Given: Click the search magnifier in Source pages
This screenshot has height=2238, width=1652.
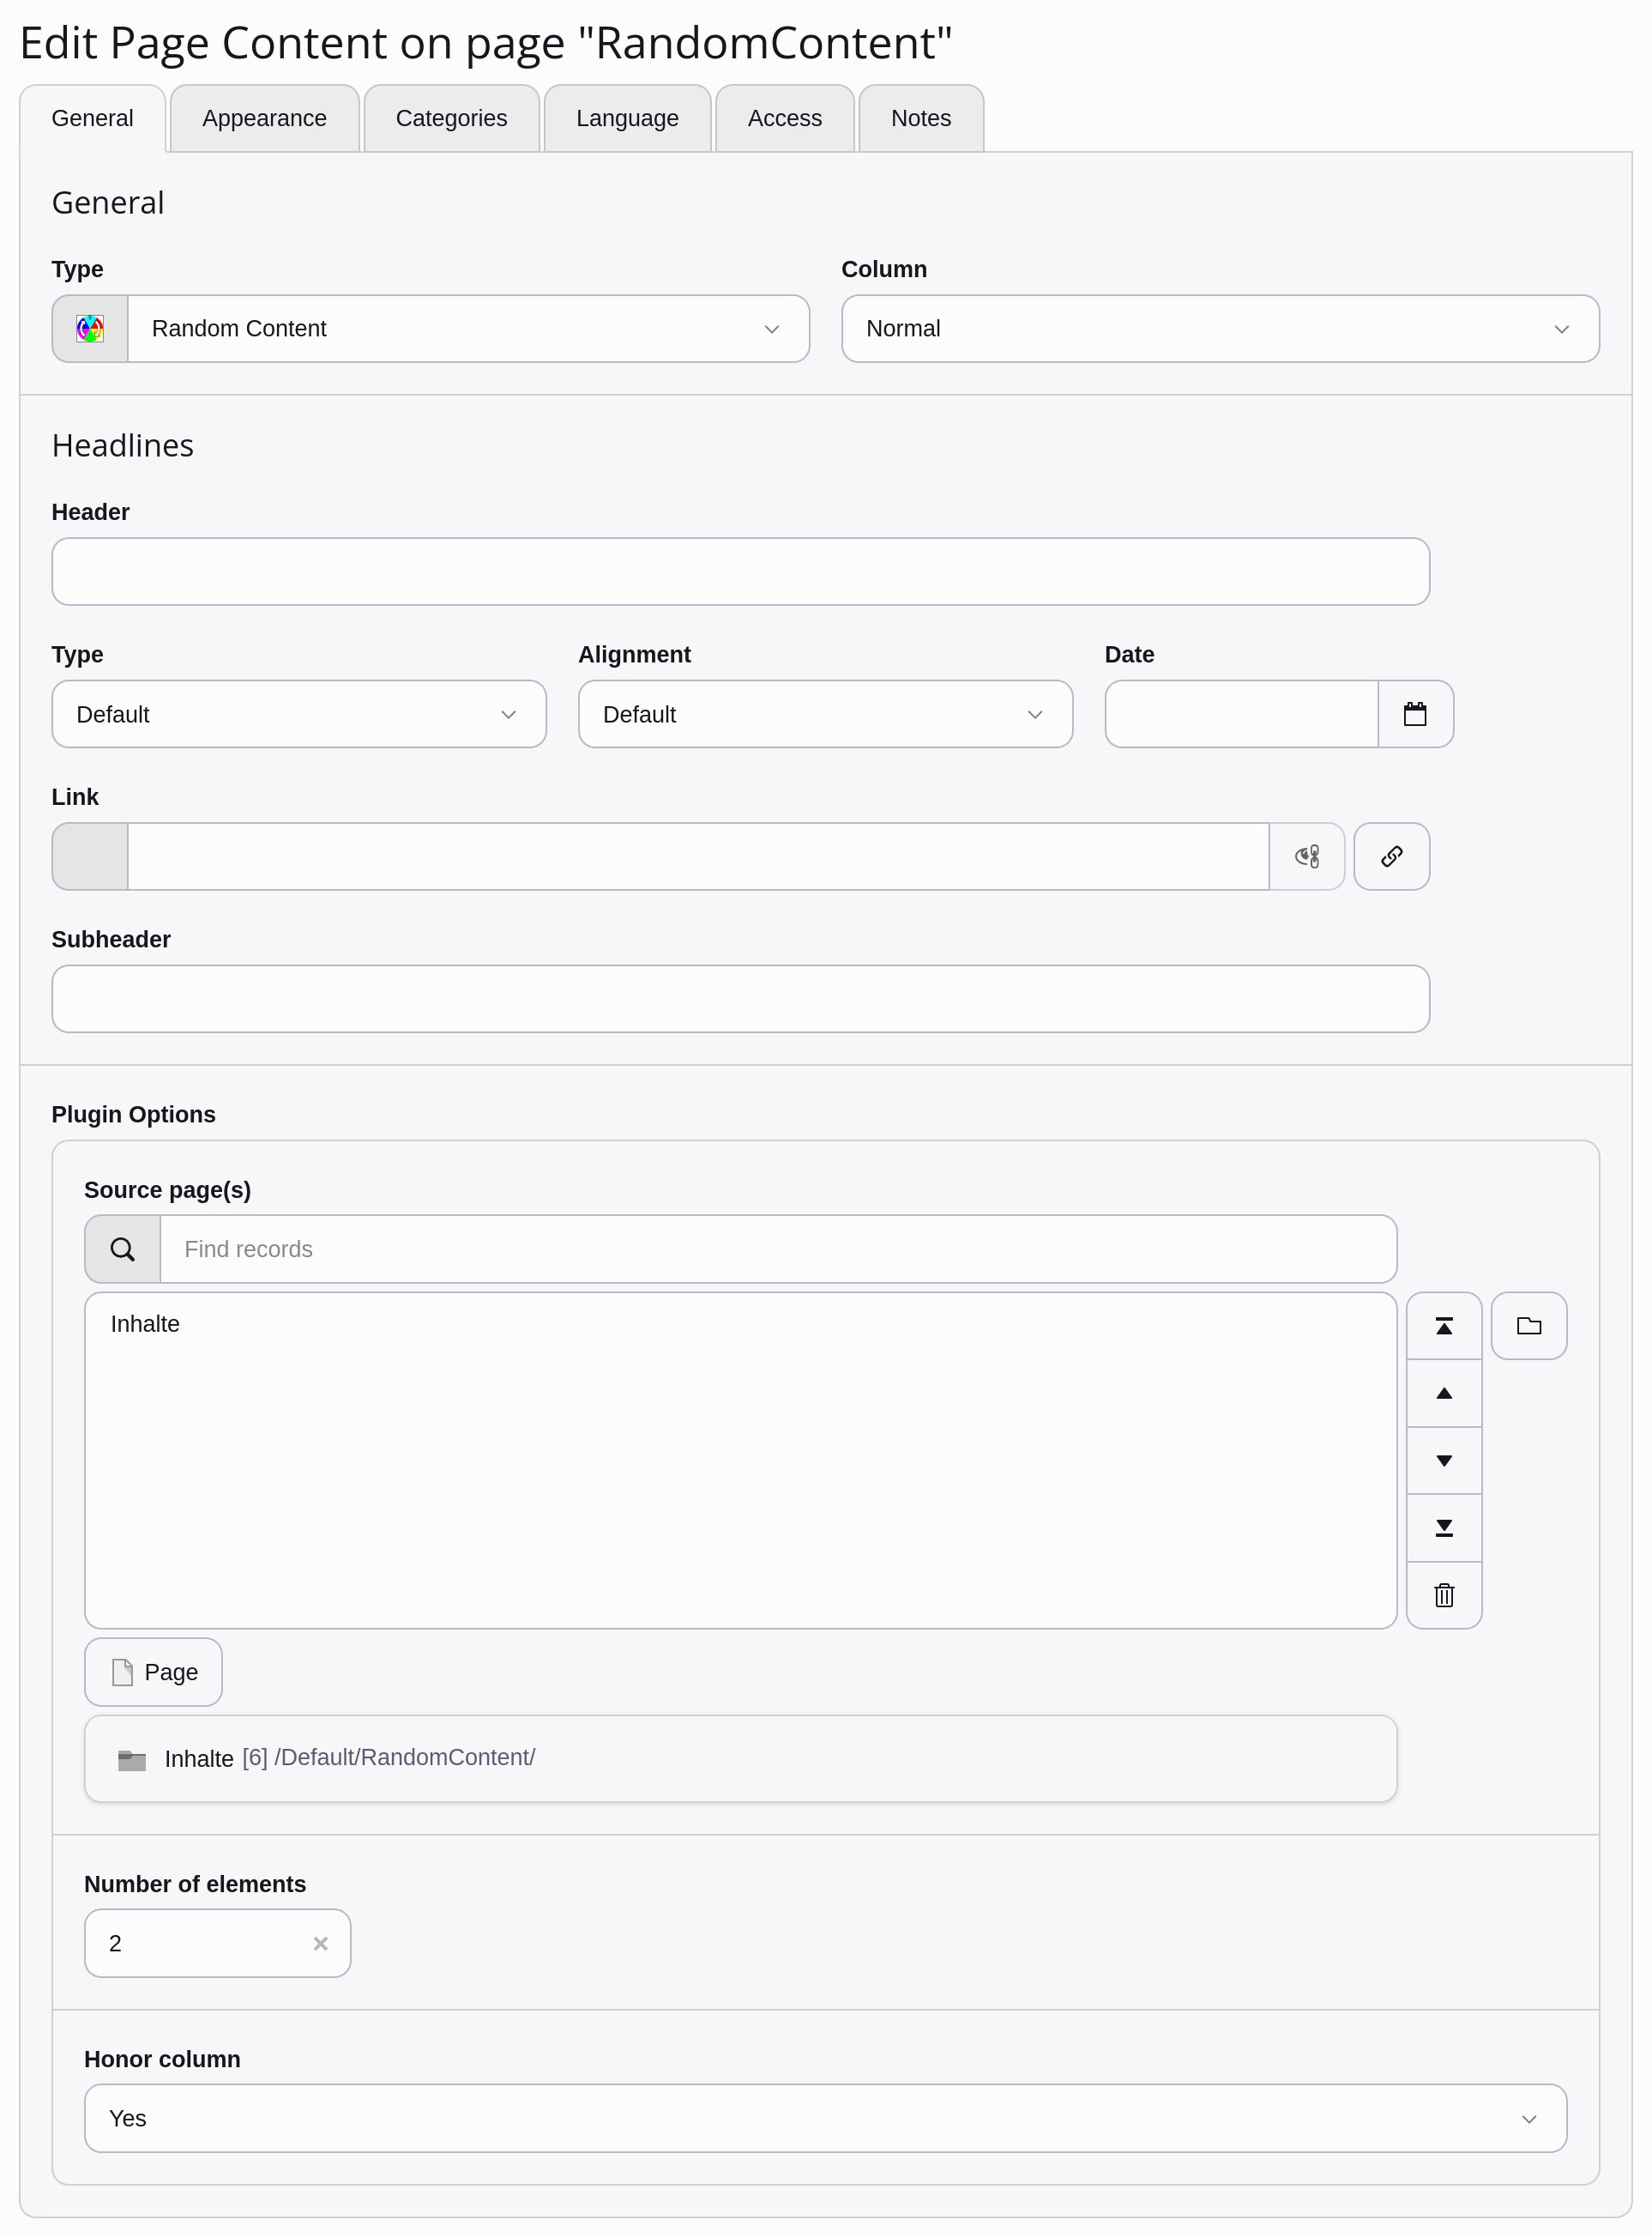Looking at the screenshot, I should (122, 1249).
